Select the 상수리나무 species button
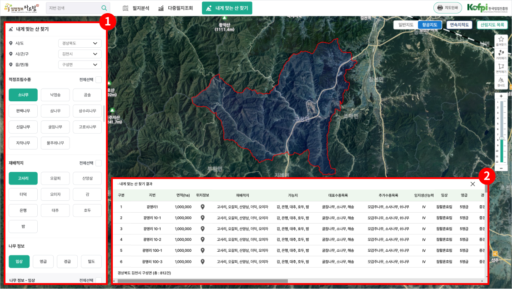Viewport: 512px width, 289px height. (x=87, y=111)
